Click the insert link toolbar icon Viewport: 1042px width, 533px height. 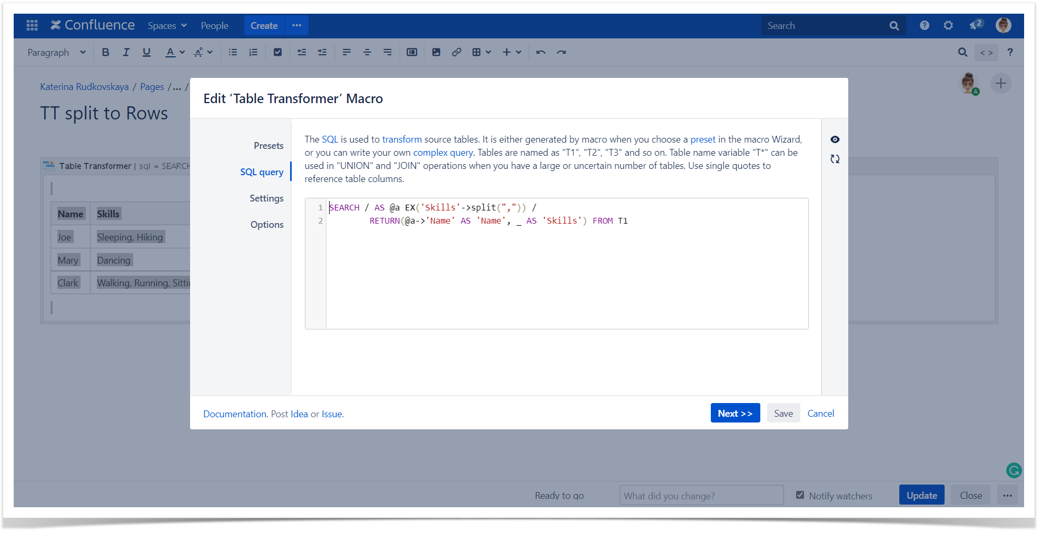point(457,52)
